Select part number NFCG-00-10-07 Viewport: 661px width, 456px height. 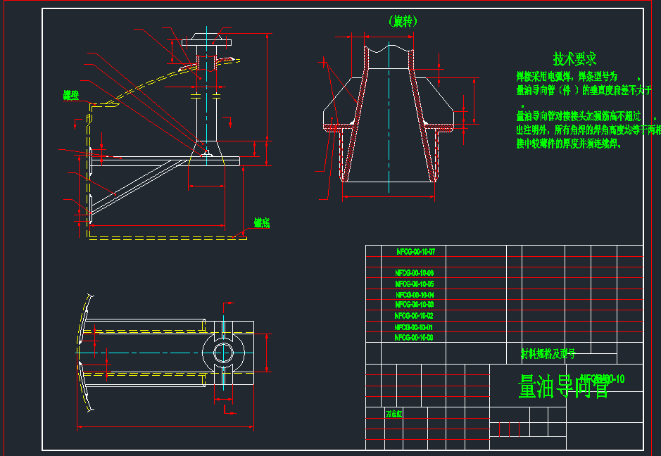[415, 252]
